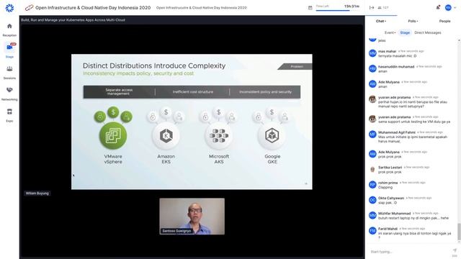The height and width of the screenshot is (259, 461).
Task: Click the HM avatar of hasanuddin muhamad
Action: point(372,68)
